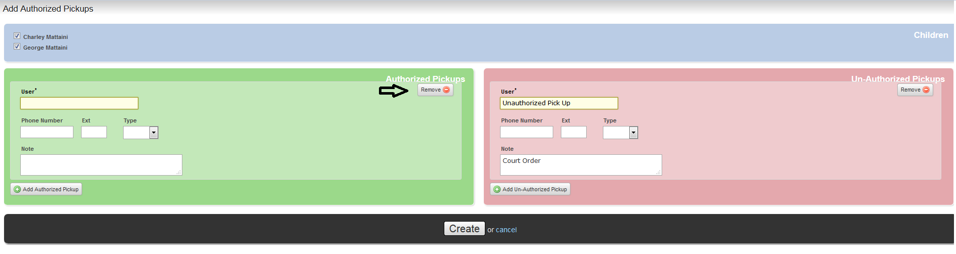Click the cancel link
956x254 pixels.
(x=506, y=230)
